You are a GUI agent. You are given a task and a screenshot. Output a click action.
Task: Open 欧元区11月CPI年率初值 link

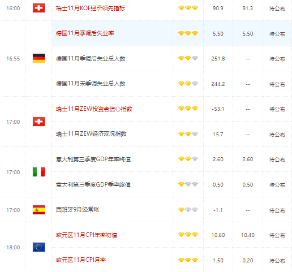coord(87,235)
